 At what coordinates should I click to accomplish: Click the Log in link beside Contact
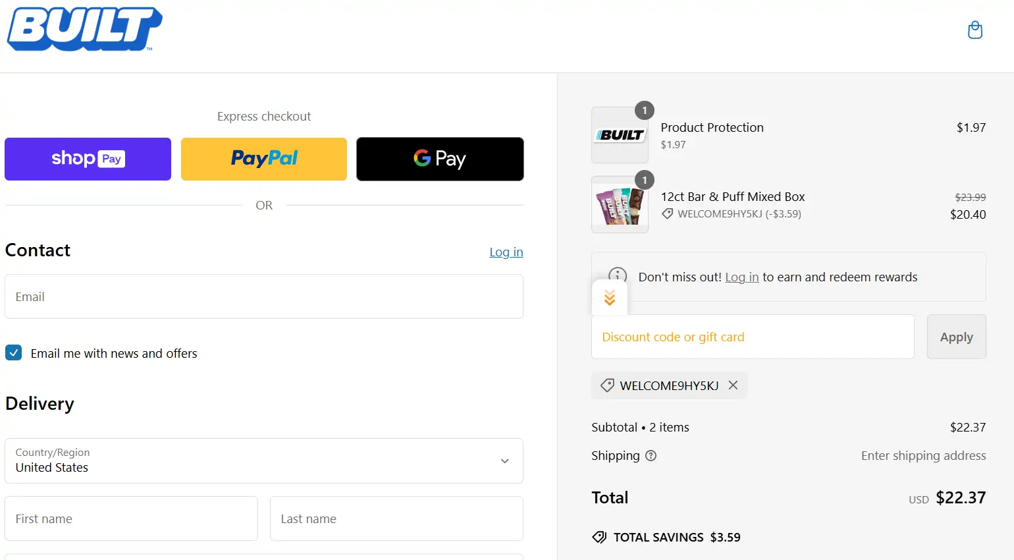coord(506,252)
